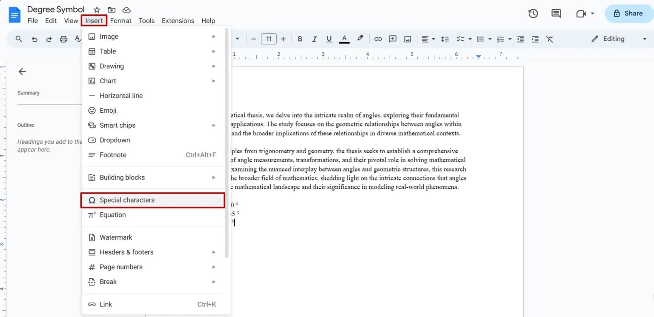654x317 pixels.
Task: Print the document
Action: 63,39
